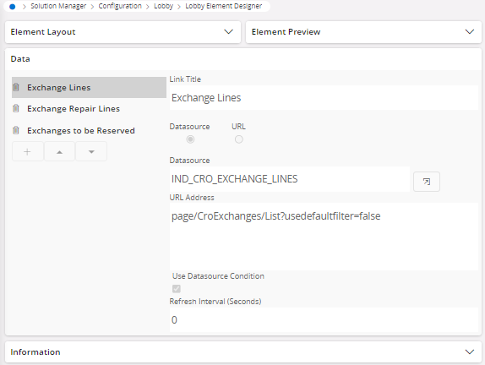485x365 pixels.
Task: Click the Link Title label
Action: 185,79
